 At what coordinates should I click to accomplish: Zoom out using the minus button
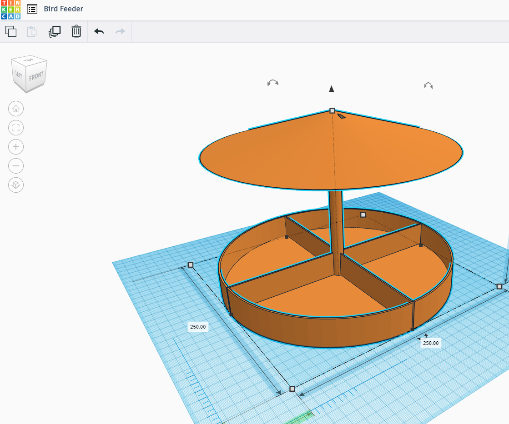tap(16, 166)
